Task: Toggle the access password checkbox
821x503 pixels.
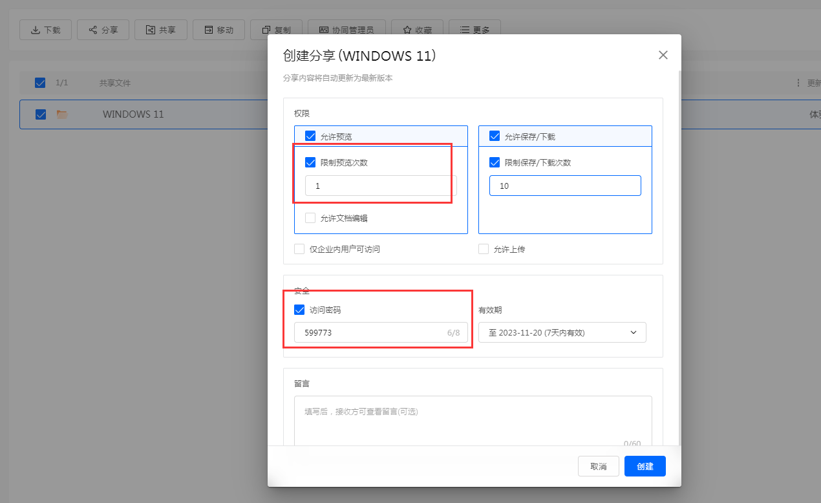Action: click(299, 310)
